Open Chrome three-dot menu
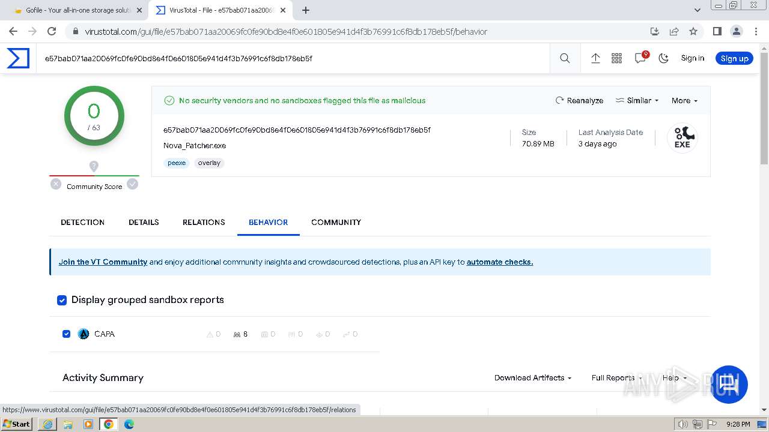Viewport: 769px width, 432px height. coord(755,31)
